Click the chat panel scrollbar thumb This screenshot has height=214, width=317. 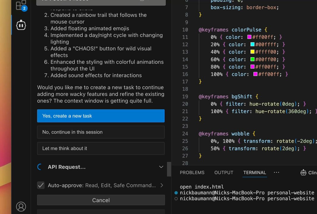pos(169,169)
